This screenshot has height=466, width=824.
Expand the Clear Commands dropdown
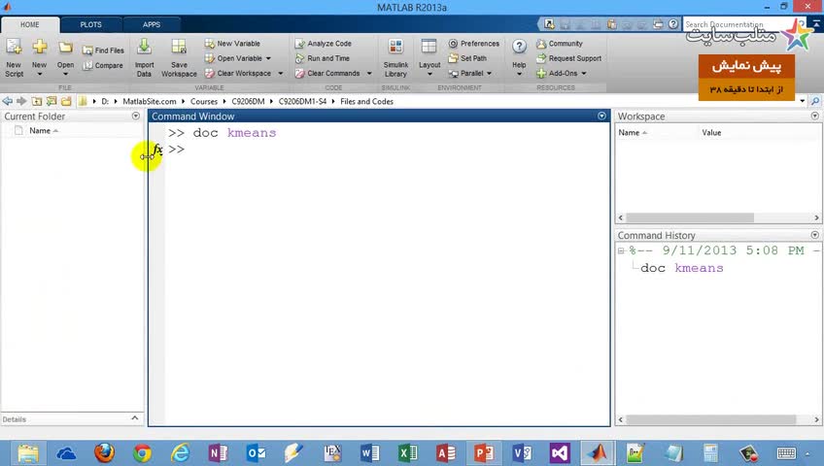(x=369, y=74)
